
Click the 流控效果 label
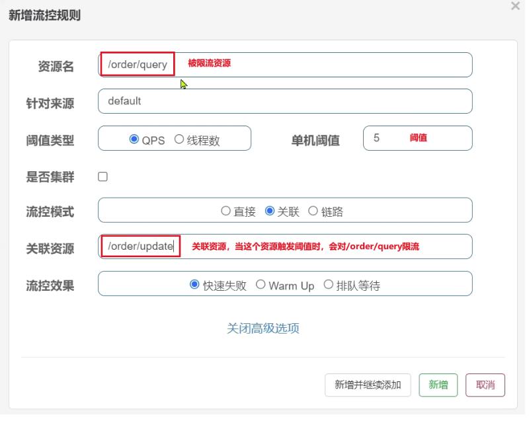[x=50, y=286]
